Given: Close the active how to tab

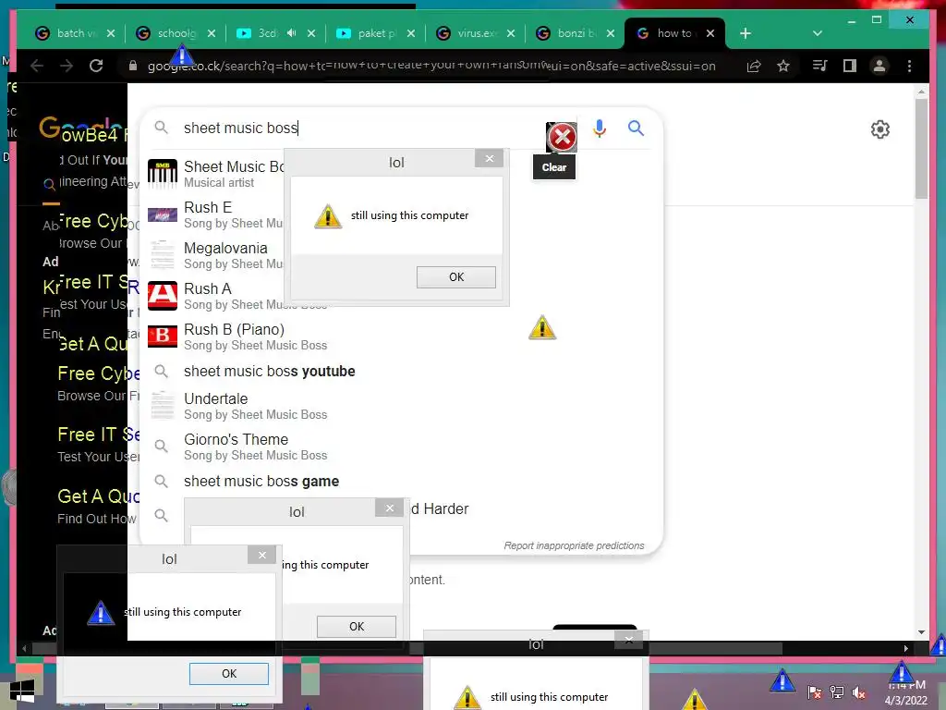Looking at the screenshot, I should point(710,33).
